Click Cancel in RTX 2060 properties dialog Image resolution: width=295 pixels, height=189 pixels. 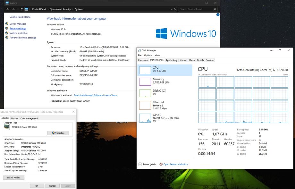tap(52, 186)
